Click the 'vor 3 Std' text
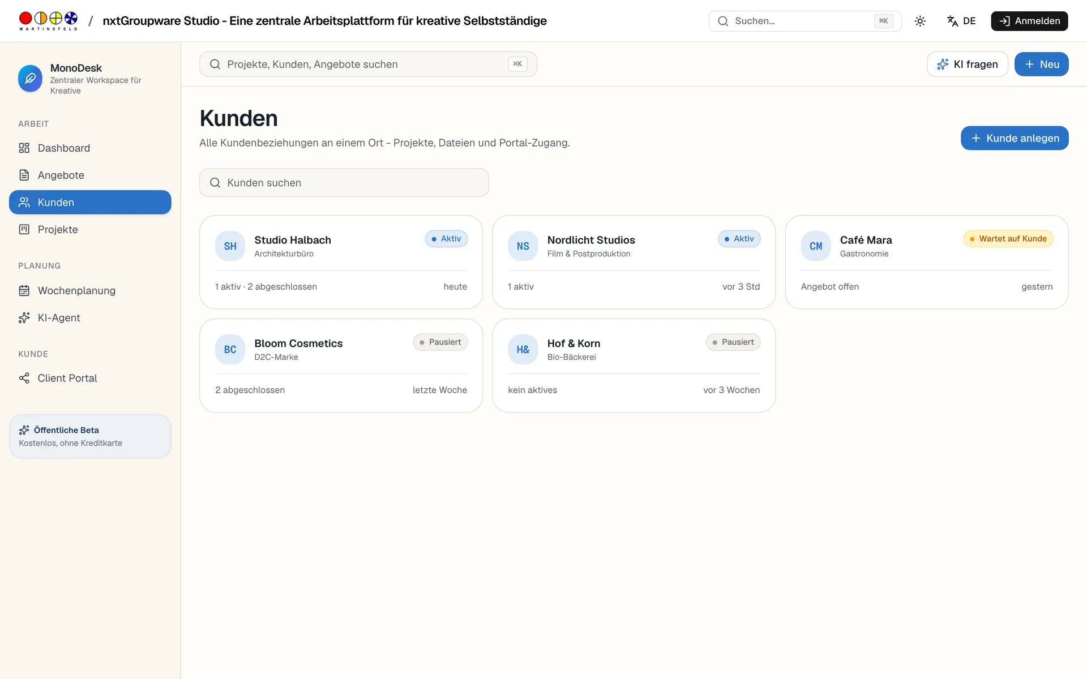Viewport: 1087px width, 679px height. (x=741, y=287)
